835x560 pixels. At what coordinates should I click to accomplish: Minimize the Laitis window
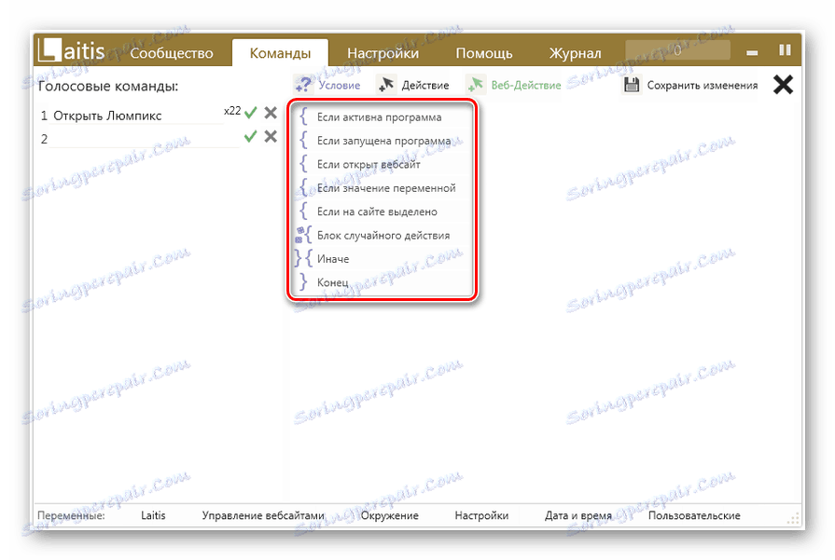tap(752, 53)
